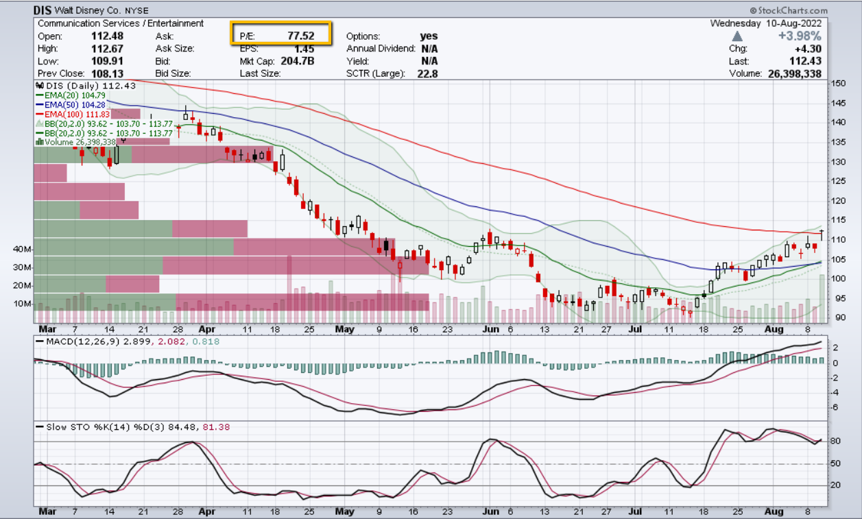This screenshot has height=519, width=862.
Task: Click the blue line icon before EMA(50)
Action: pyautogui.click(x=39, y=104)
